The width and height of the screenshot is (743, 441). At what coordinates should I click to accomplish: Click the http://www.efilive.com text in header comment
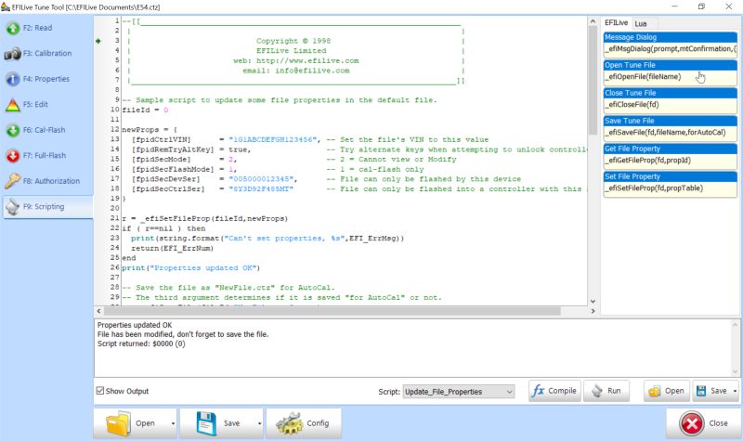pyautogui.click(x=307, y=60)
